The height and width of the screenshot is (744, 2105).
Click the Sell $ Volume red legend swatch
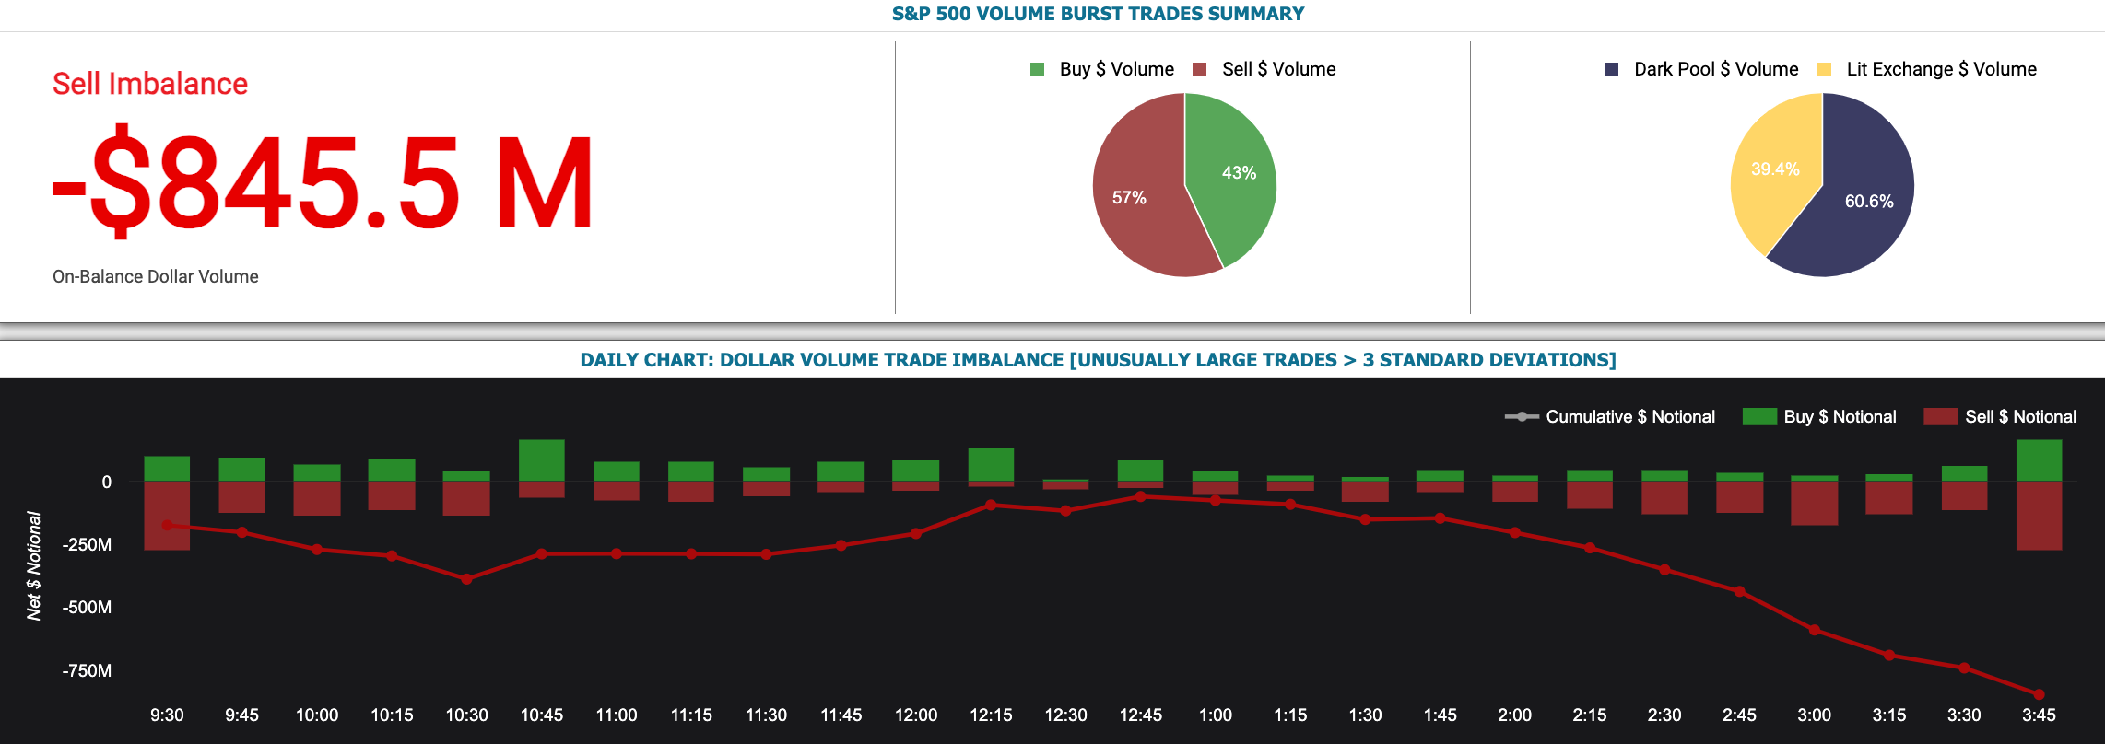coord(1200,70)
